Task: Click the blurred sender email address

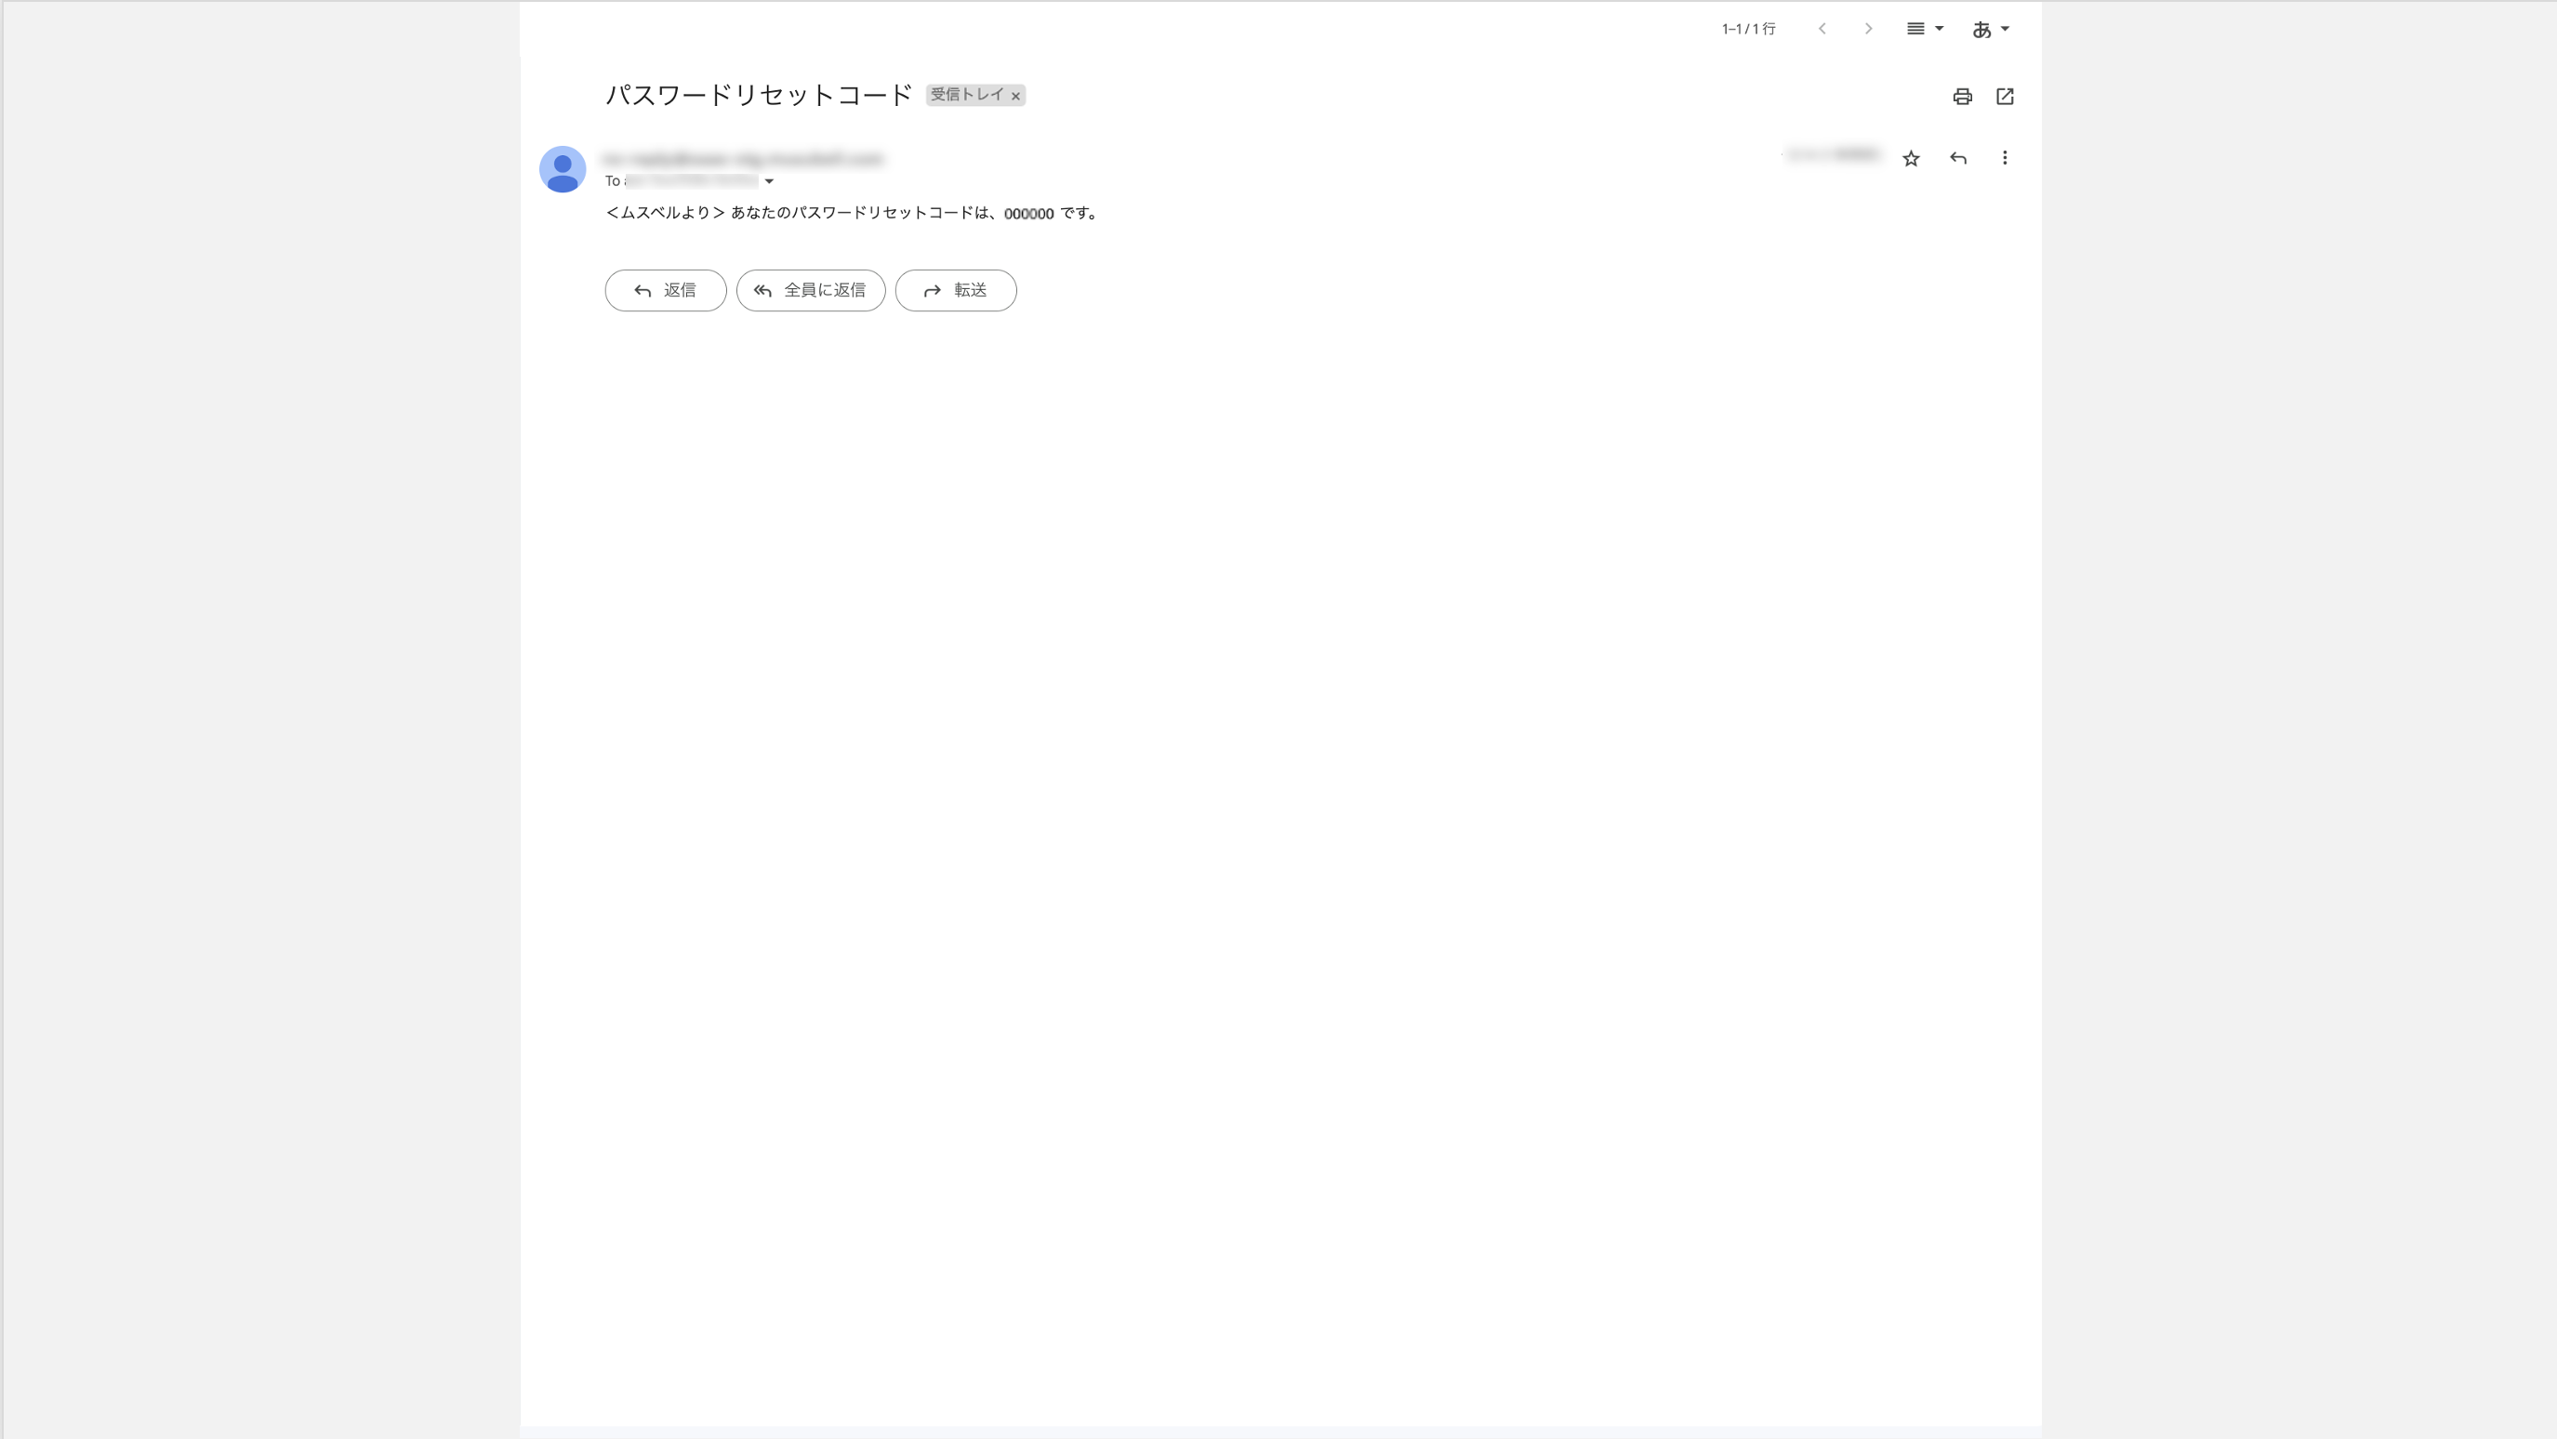Action: coord(743,159)
